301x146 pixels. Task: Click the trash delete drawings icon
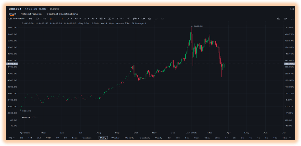tap(150, 19)
